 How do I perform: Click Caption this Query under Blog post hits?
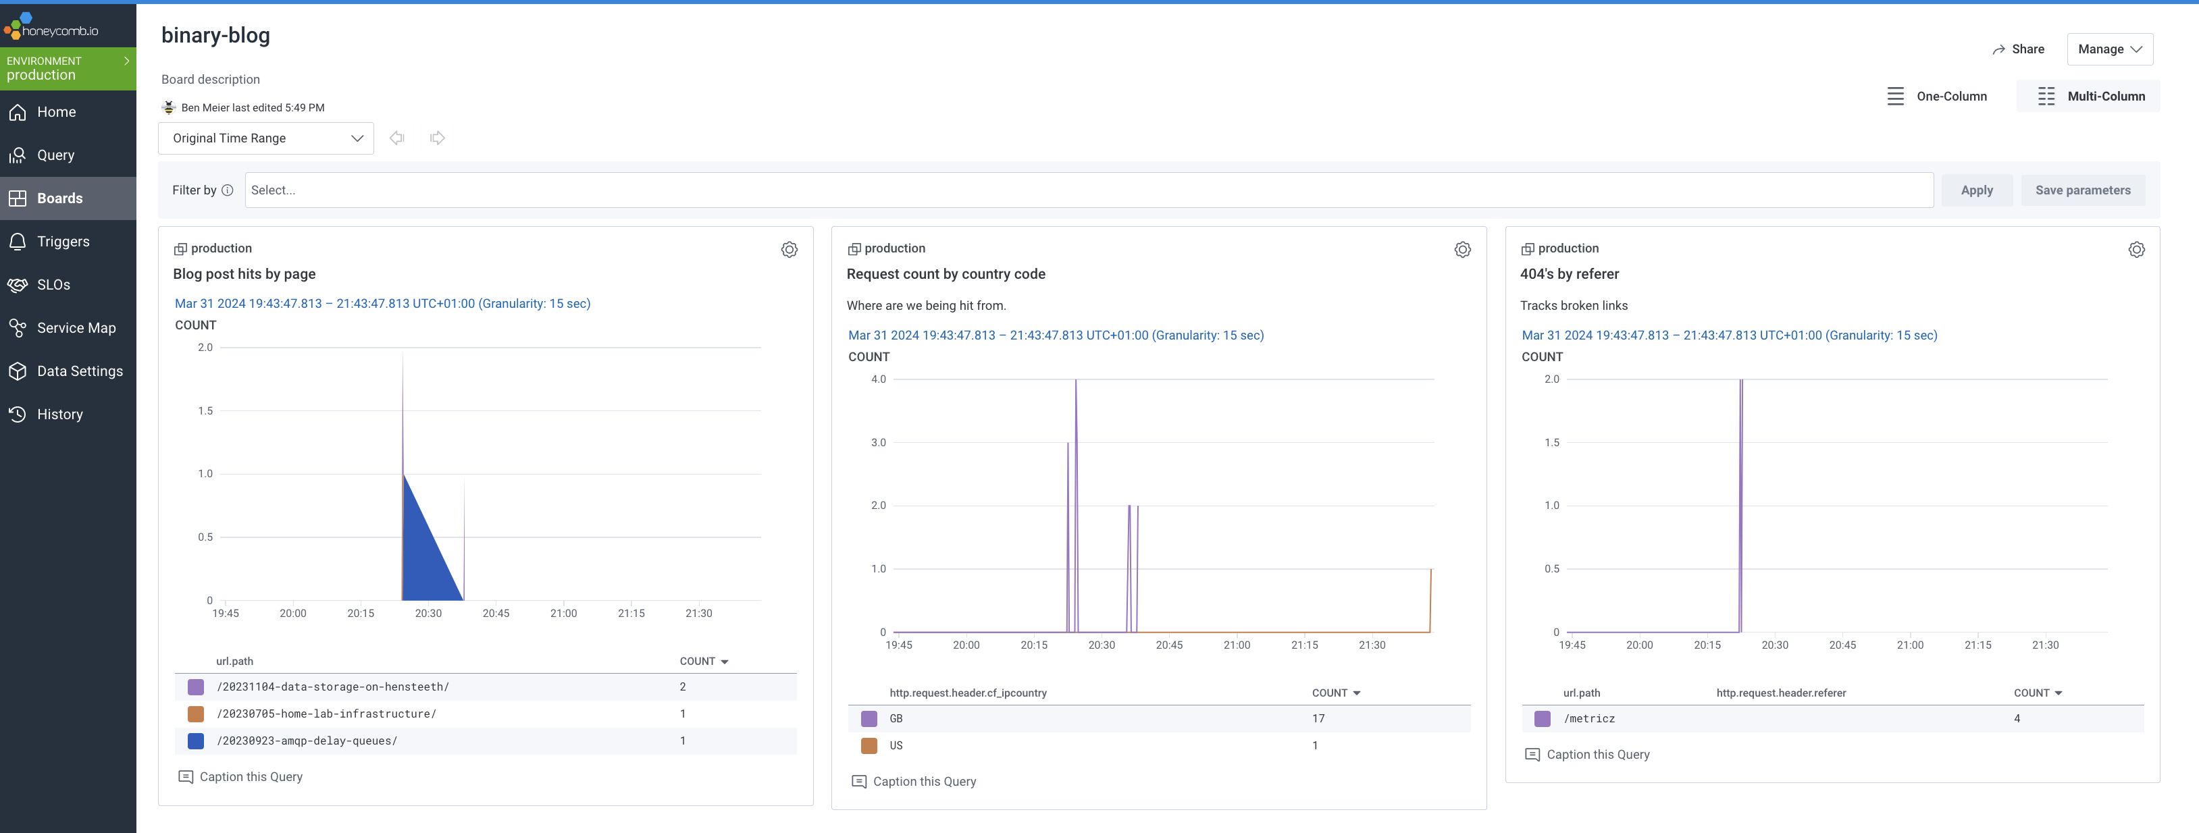coord(251,777)
